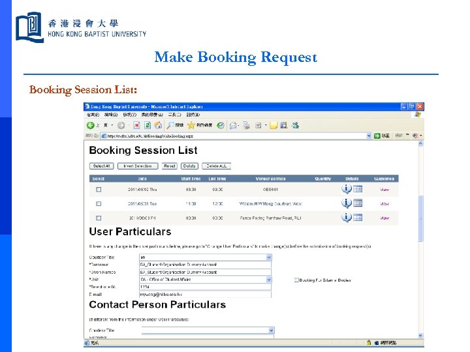Open View guidelines link for William M W Mong Courtyard
Image resolution: width=470 pixels, height=352 pixels.
click(384, 204)
